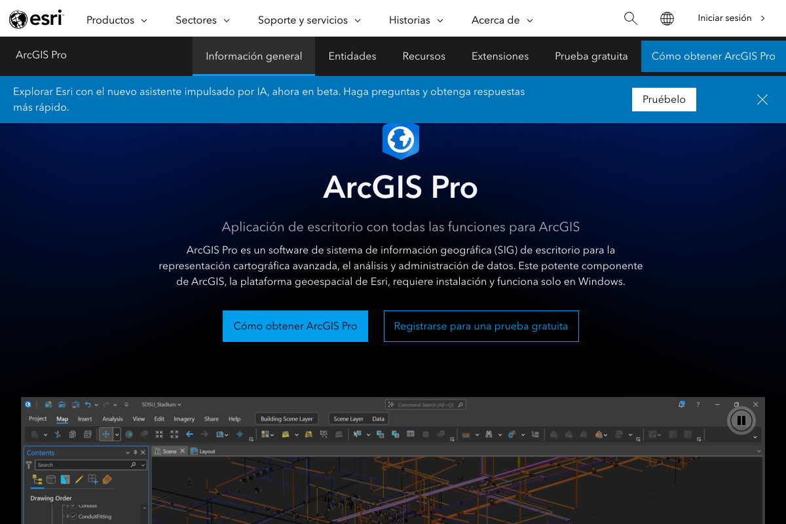Click the binoculars Locate icon in ribbon
This screenshot has width=786, height=524.
point(489,434)
